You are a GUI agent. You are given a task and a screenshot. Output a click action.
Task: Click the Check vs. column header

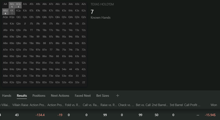coord(126,105)
